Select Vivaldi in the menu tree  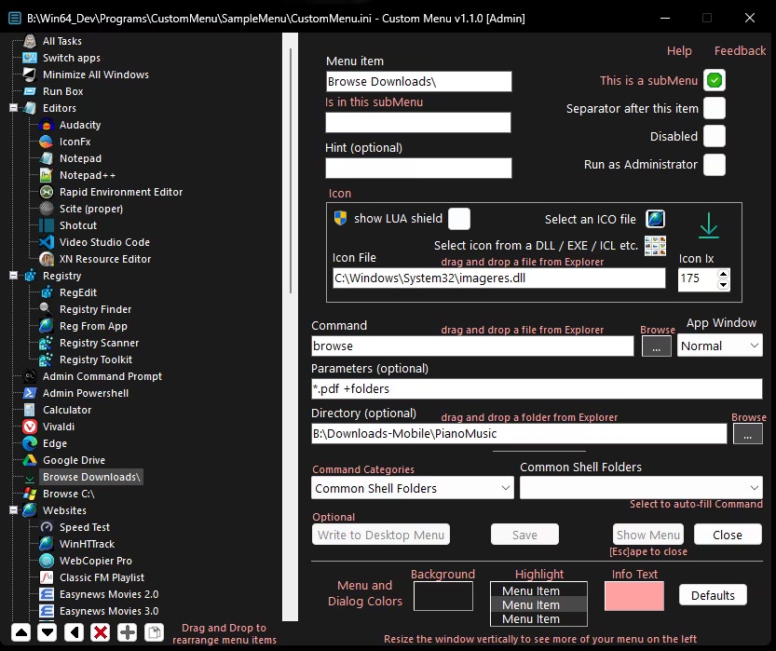pos(58,427)
